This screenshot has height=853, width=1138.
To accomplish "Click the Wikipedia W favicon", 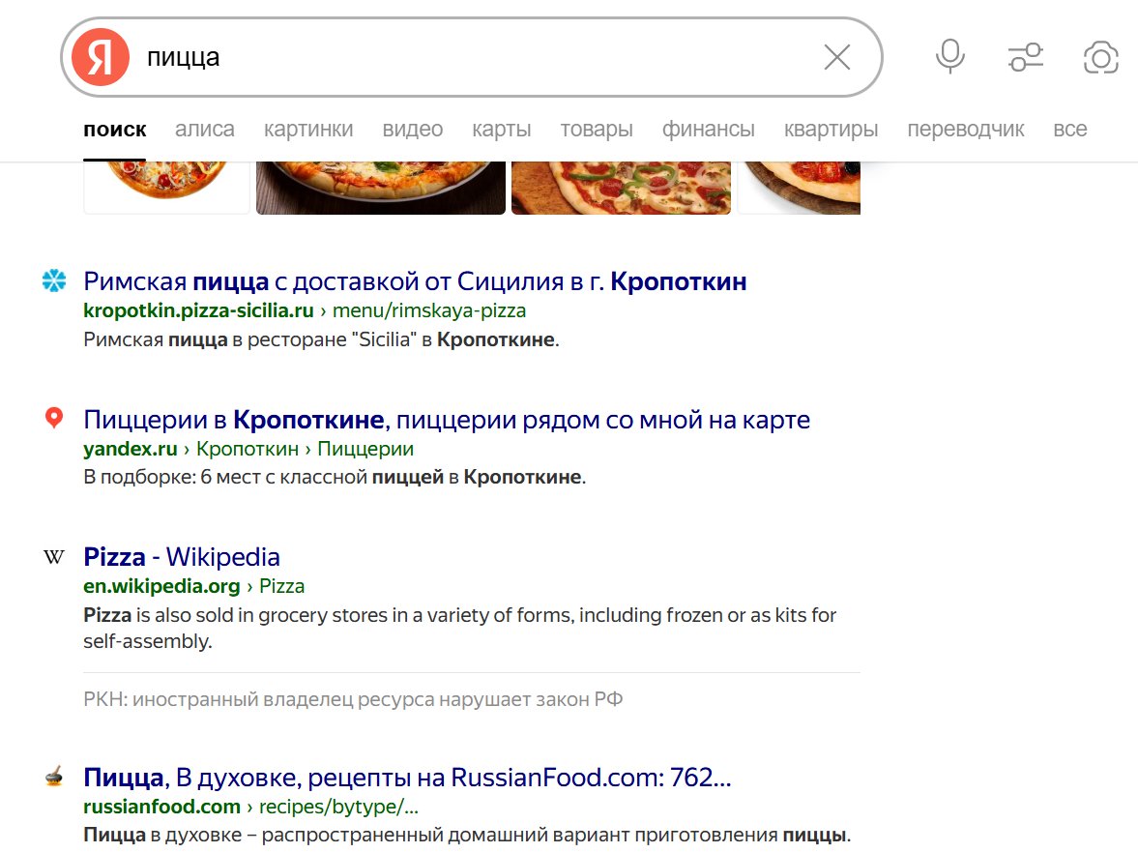I will [54, 557].
